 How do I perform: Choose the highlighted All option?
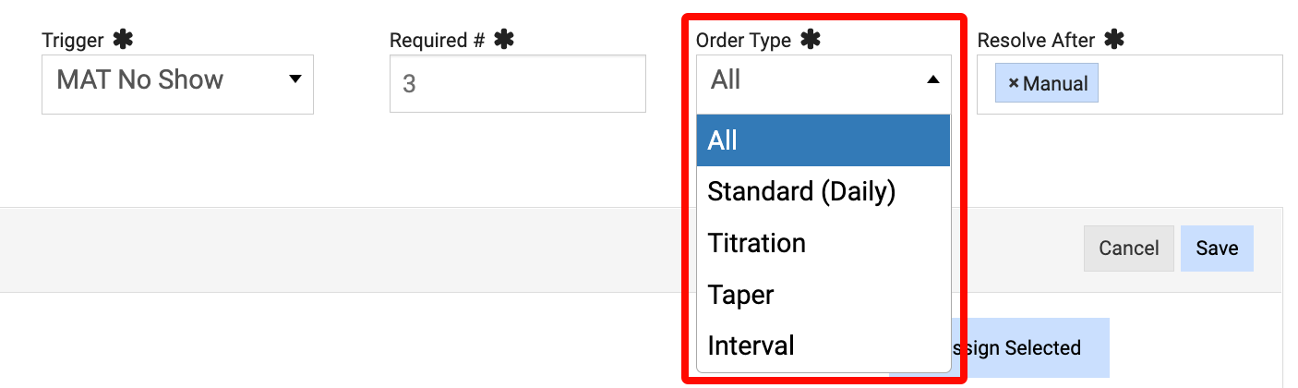pyautogui.click(x=823, y=140)
